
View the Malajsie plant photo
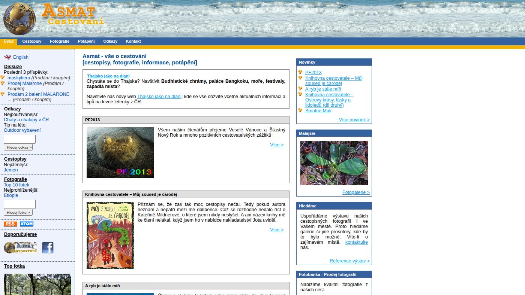pyautogui.click(x=334, y=163)
